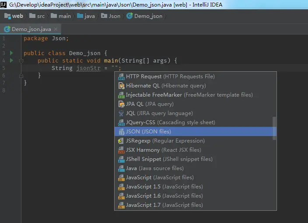Click the package keyword on line 1
This screenshot has height=223, width=308.
[36, 38]
